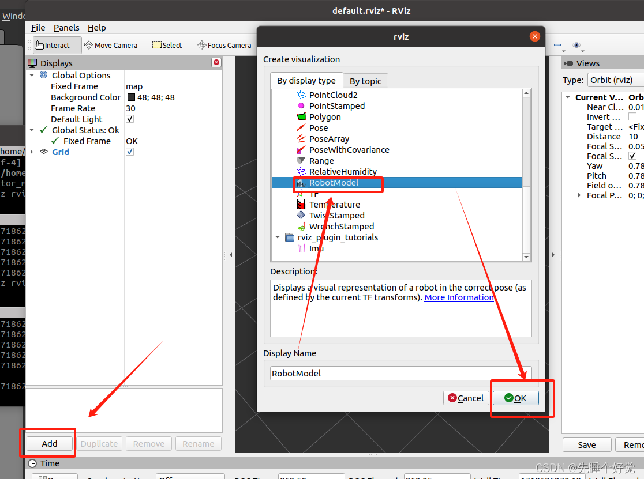Click the Displays panel monitor icon
Image resolution: width=644 pixels, height=479 pixels.
[x=32, y=63]
